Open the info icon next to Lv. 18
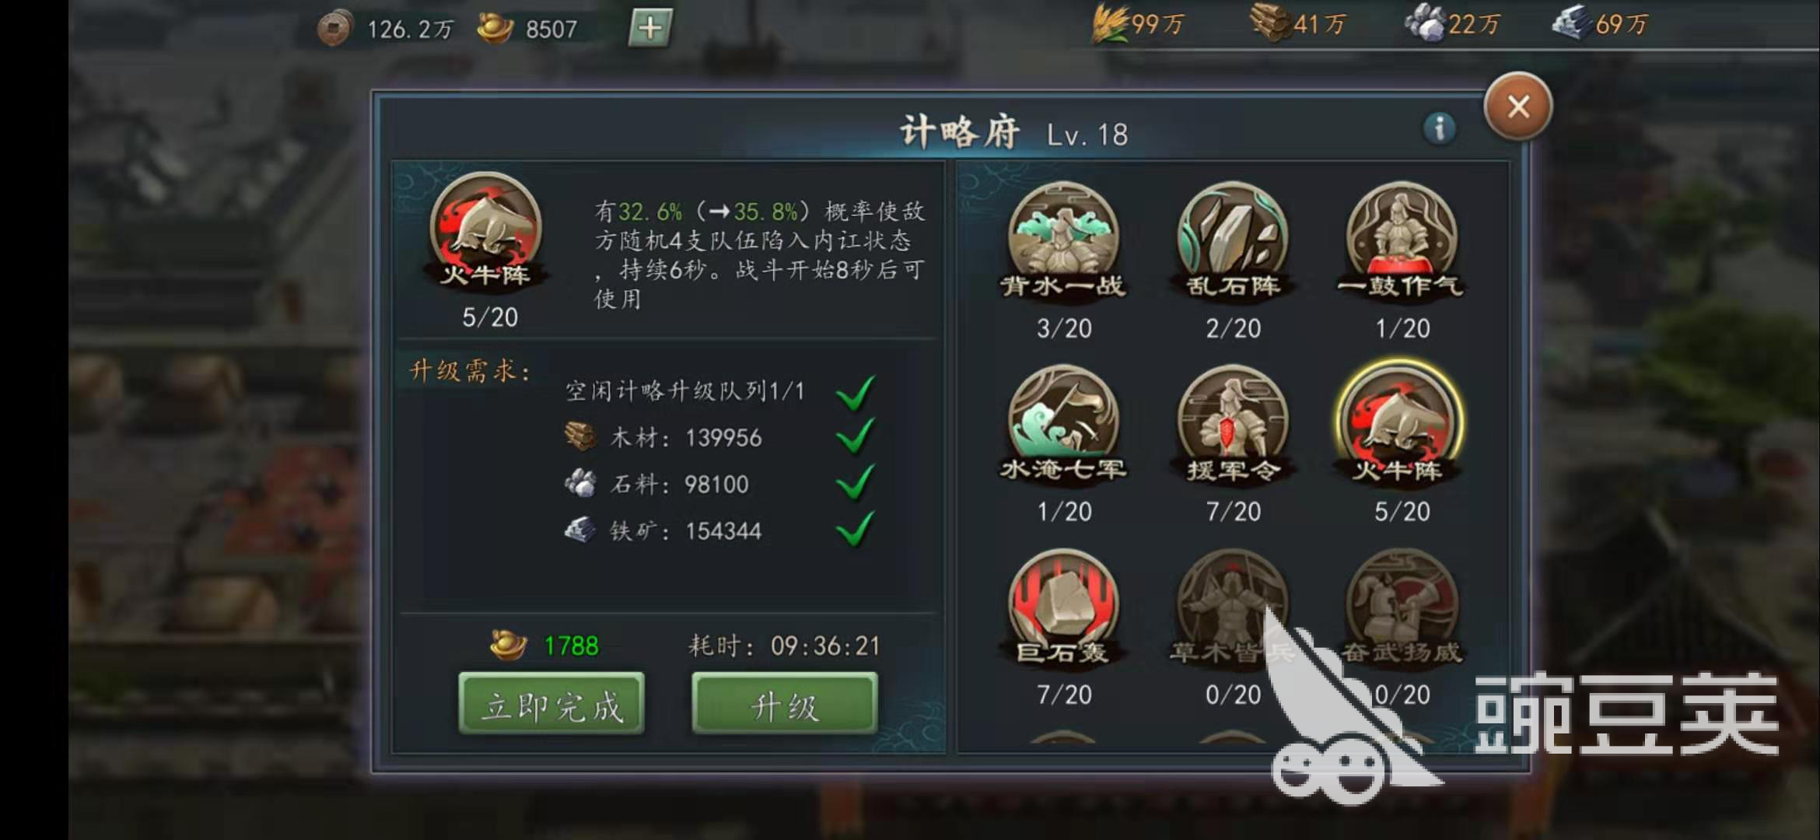 (x=1439, y=128)
